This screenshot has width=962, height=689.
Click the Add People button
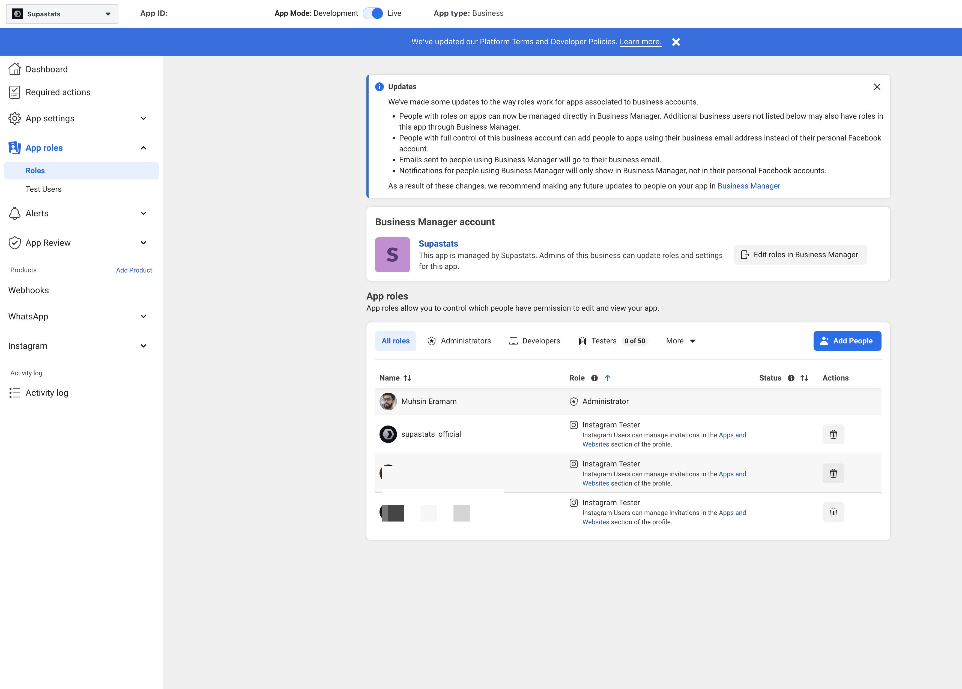tap(847, 341)
